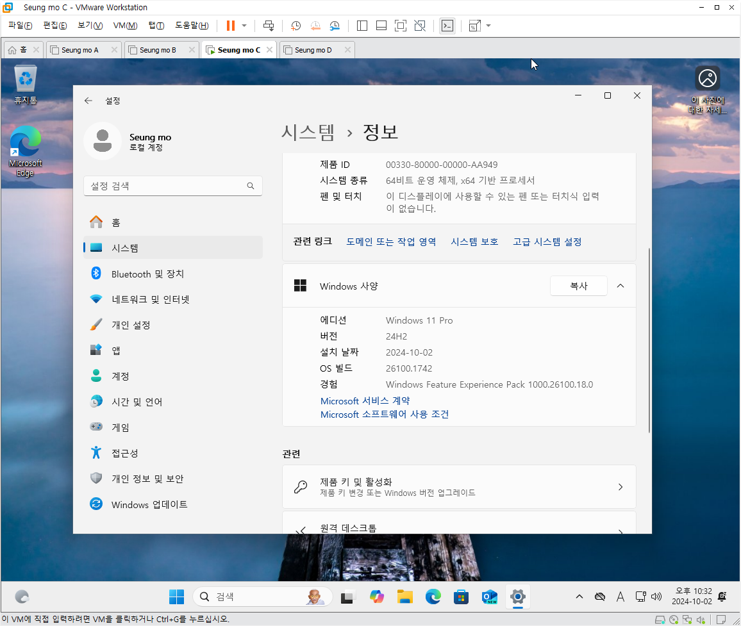Image resolution: width=741 pixels, height=626 pixels.
Task: Switch to the Seung mo D tab
Action: pyautogui.click(x=313, y=49)
